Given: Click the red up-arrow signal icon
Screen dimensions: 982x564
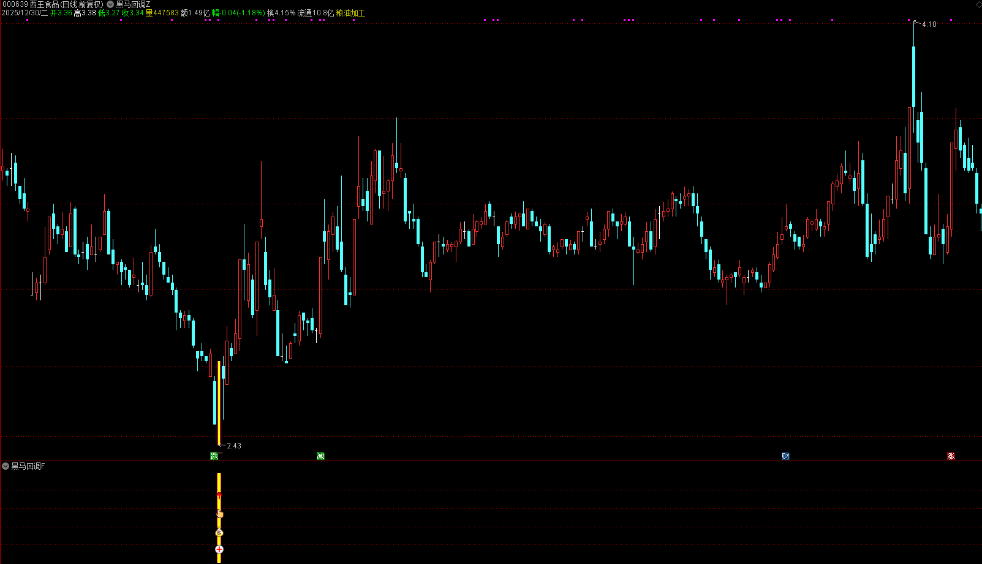Looking at the screenshot, I should 219,494.
